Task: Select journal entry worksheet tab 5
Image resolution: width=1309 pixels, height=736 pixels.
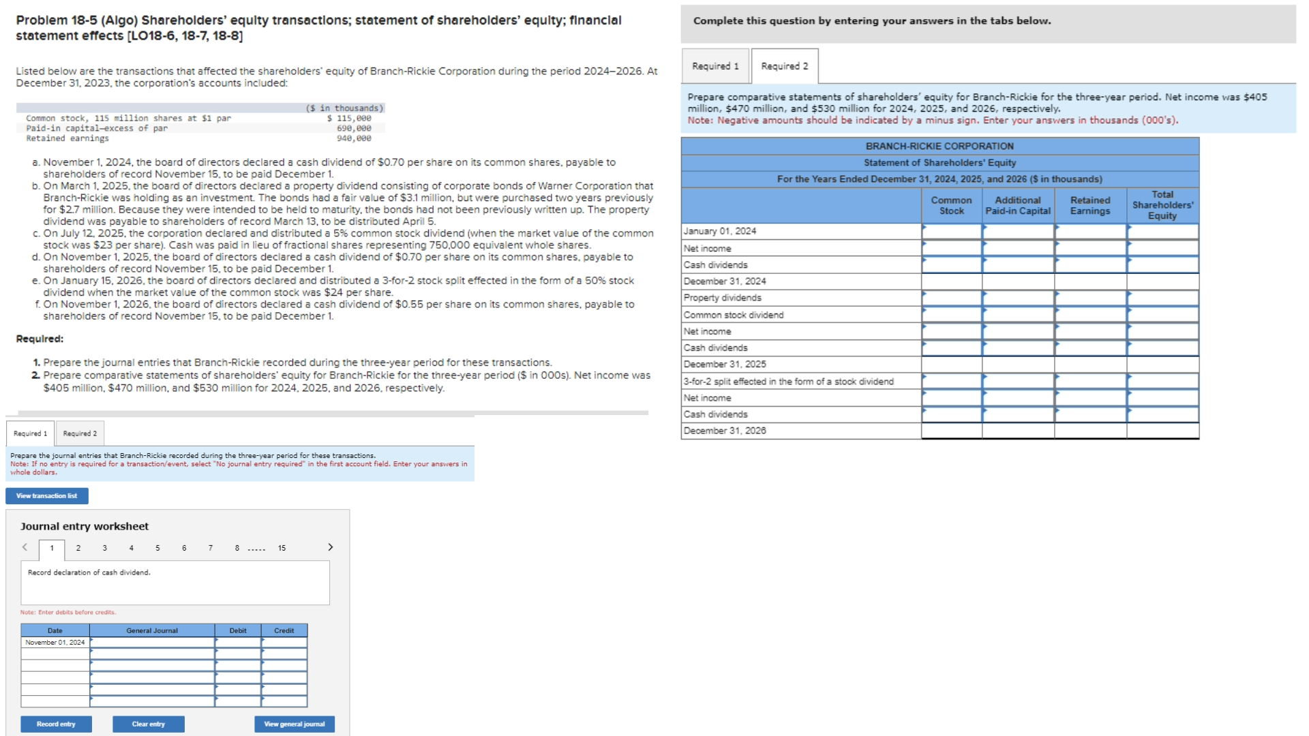Action: tap(157, 547)
